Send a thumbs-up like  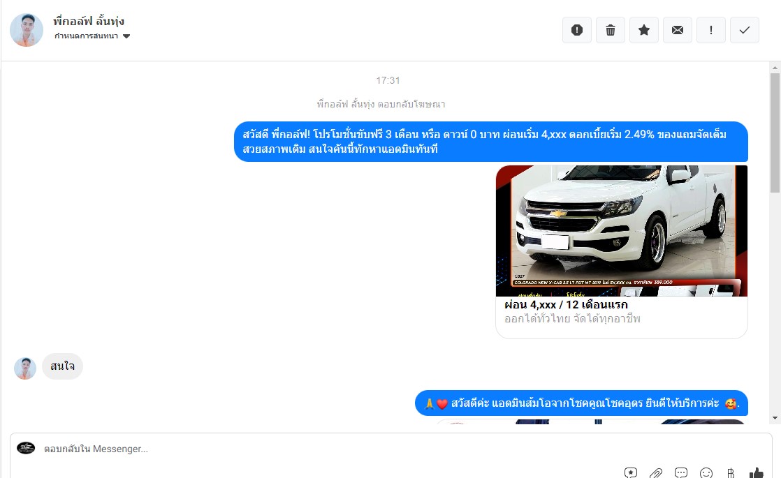pos(756,472)
